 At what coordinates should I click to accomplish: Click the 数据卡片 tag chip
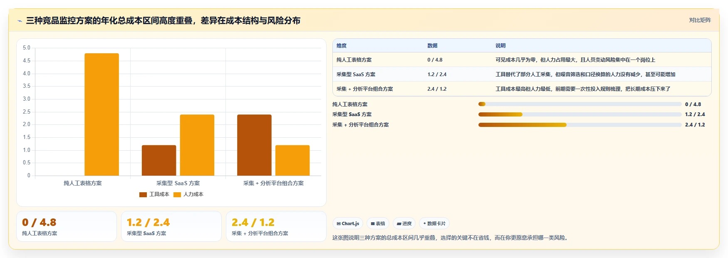(x=434, y=223)
